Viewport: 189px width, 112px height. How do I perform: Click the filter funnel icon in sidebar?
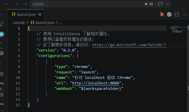point(1,24)
